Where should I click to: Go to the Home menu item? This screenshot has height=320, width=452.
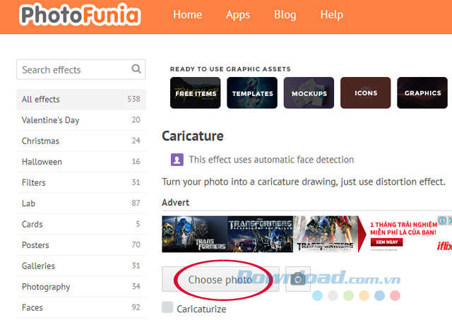pyautogui.click(x=187, y=15)
